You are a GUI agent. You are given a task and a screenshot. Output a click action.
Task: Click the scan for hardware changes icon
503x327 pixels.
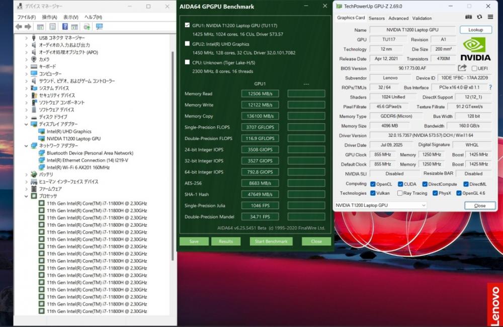pos(99,27)
